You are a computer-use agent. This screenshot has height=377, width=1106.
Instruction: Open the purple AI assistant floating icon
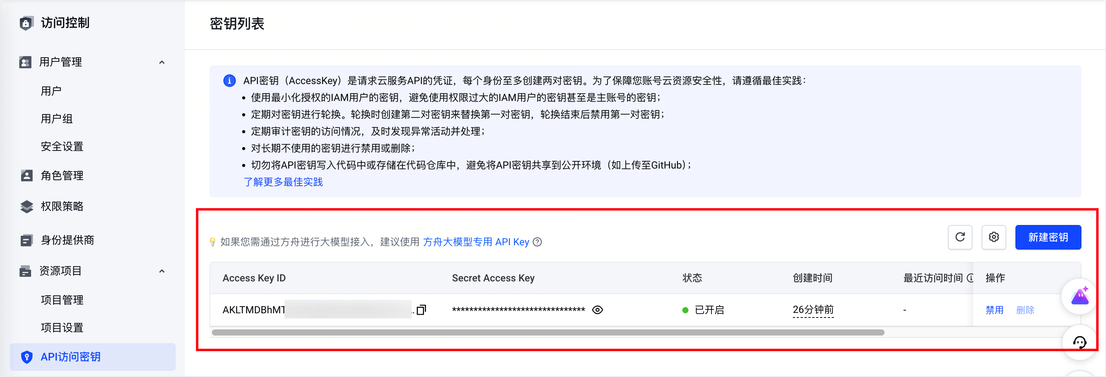coord(1080,296)
